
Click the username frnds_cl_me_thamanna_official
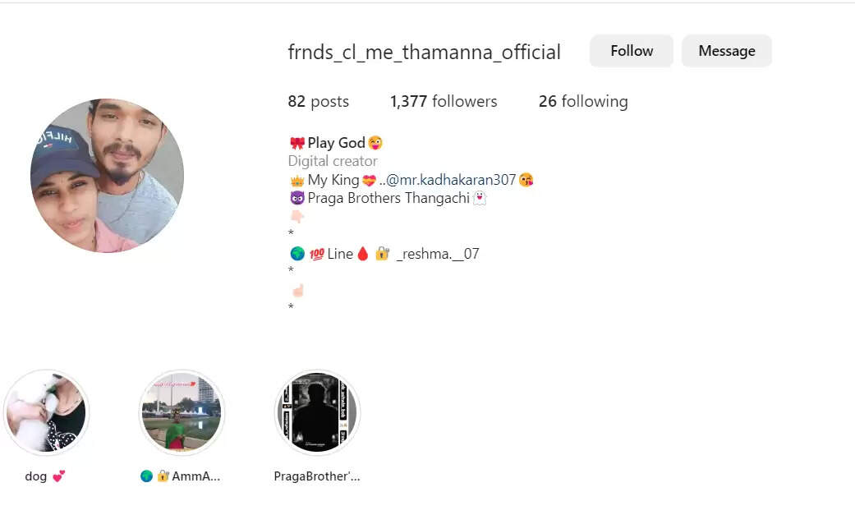coord(424,53)
